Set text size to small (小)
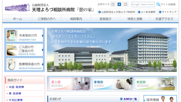Screen dimensions: 181x102 pyautogui.click(x=113, y=5)
